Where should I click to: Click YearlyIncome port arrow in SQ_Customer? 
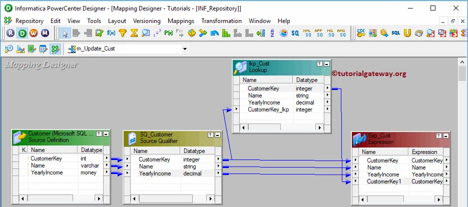[218, 173]
